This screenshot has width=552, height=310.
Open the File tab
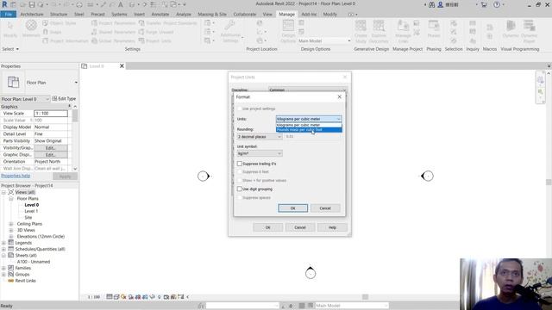coord(8,15)
